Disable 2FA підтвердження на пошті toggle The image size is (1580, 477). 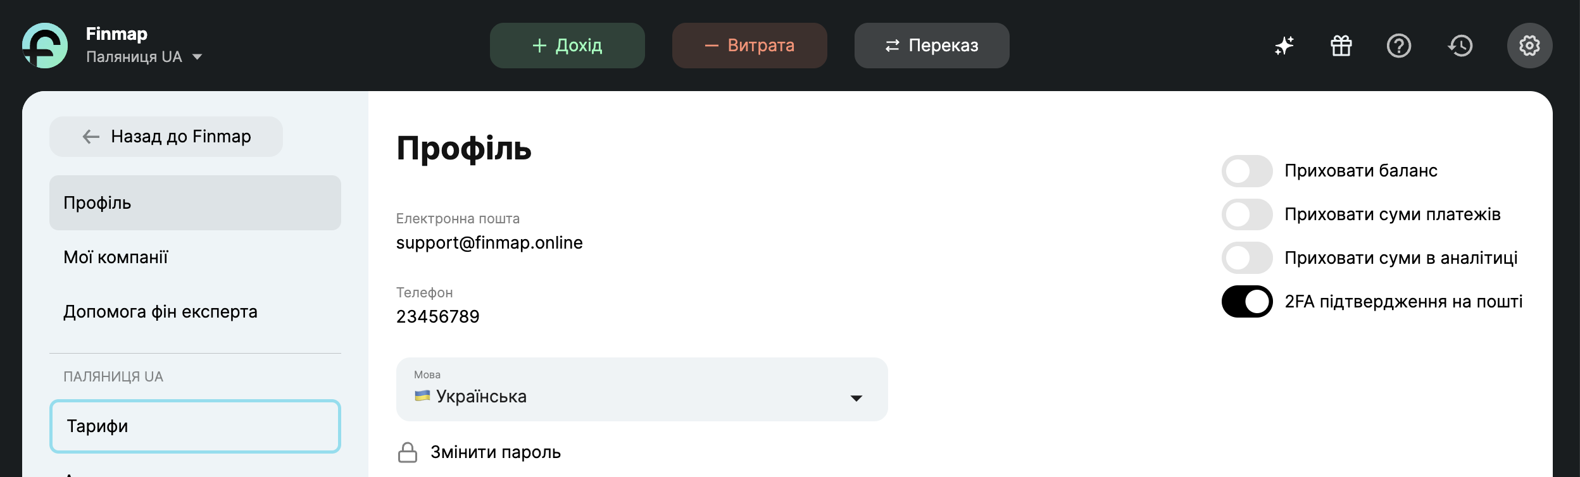tap(1246, 302)
